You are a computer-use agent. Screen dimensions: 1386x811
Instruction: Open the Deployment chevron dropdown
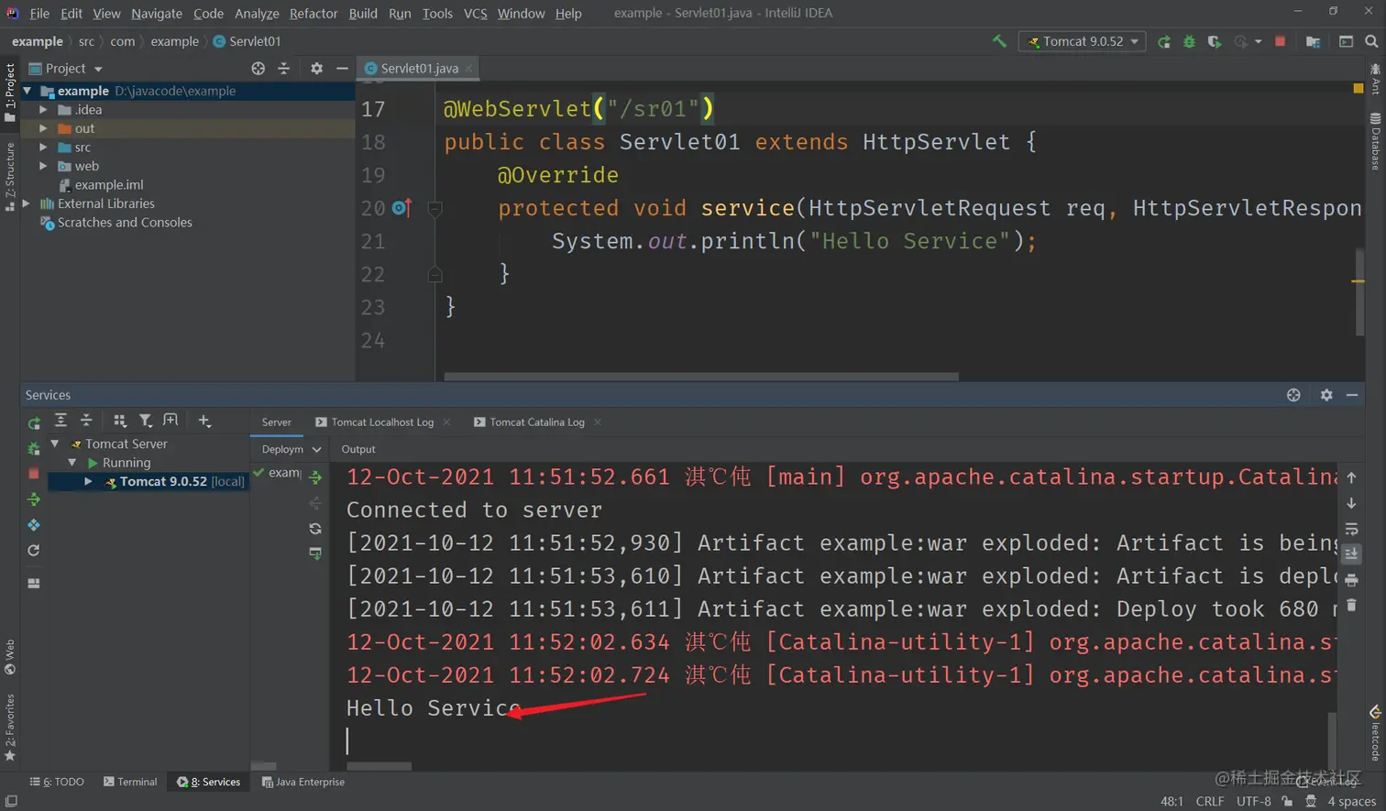[x=317, y=449]
